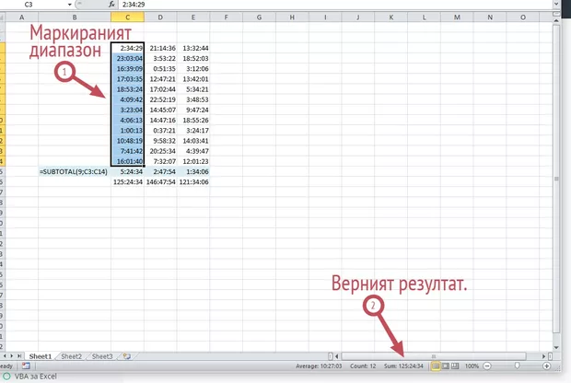Click the green circle icon beside VBA за Excel
571x383 pixels.
[6, 377]
